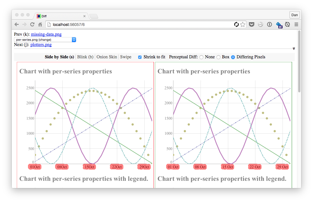The height and width of the screenshot is (202, 313).
Task: Select the Box perceptual diff option
Action: pos(218,57)
